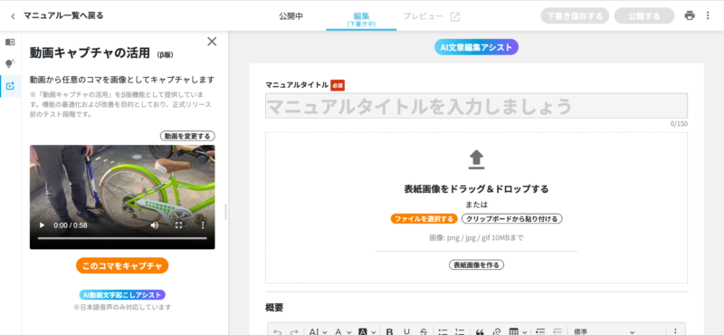724x335 pixels.
Task: Toggle bold formatting
Action: click(390, 331)
